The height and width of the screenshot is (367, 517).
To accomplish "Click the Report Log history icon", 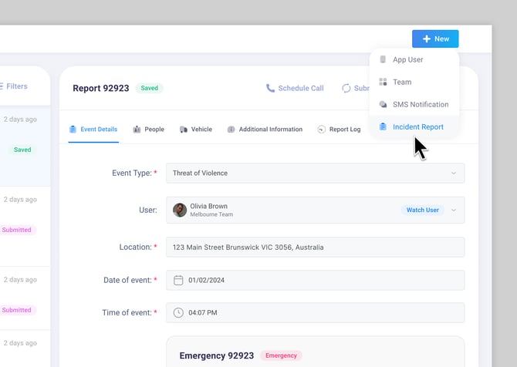I will (x=322, y=130).
